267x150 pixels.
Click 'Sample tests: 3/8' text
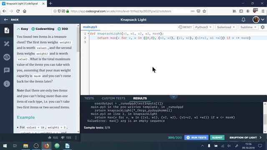coord(97,127)
